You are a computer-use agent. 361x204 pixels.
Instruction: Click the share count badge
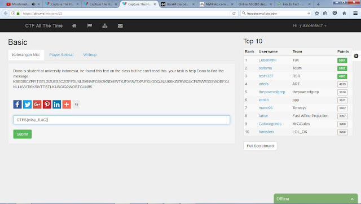coord(77,105)
